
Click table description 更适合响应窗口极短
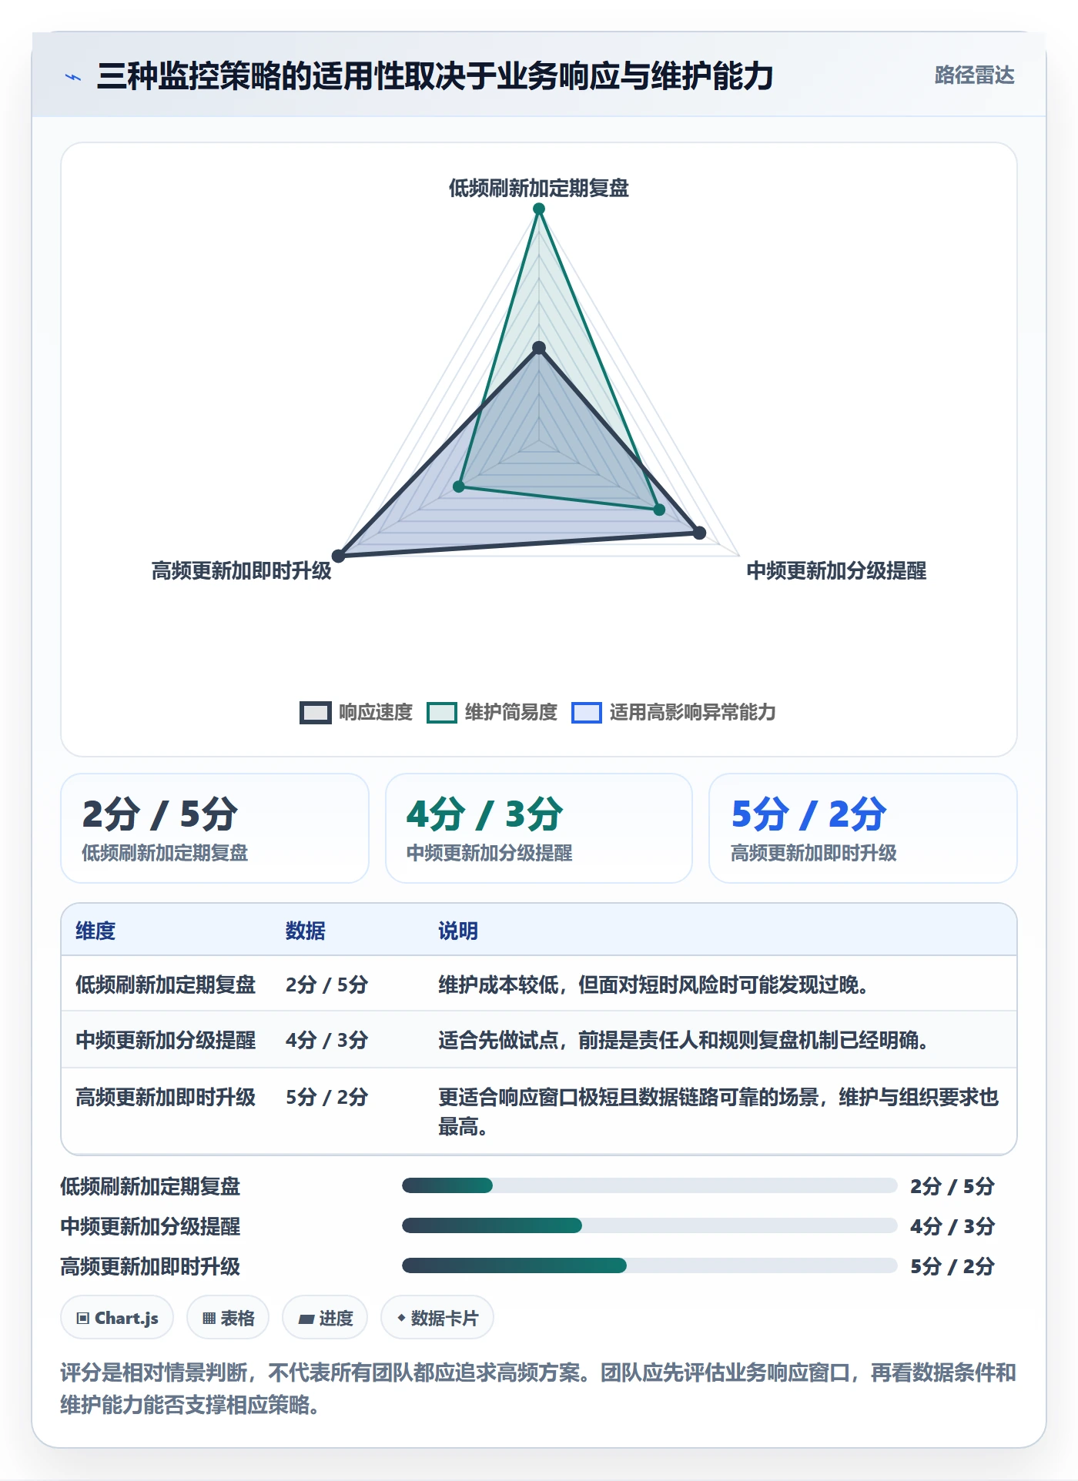click(718, 1112)
